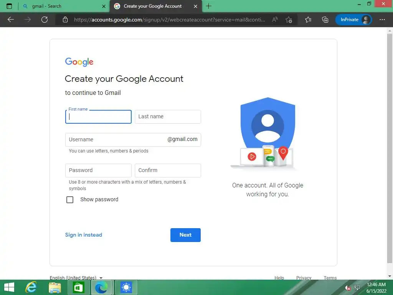Open the InPrivate profile button
Screen dimensions: 393x295
point(353,20)
